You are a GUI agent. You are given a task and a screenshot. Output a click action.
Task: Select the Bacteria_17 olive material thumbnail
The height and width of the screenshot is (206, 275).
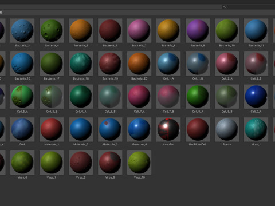(52, 64)
